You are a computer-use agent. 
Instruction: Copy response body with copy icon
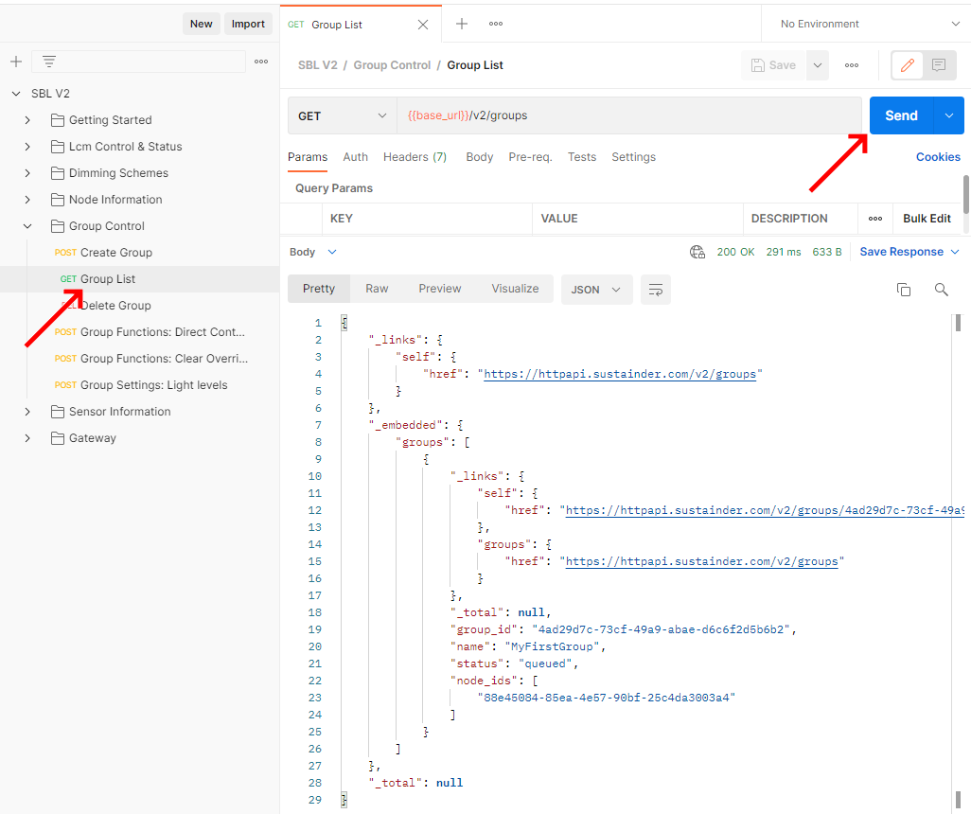(x=904, y=290)
